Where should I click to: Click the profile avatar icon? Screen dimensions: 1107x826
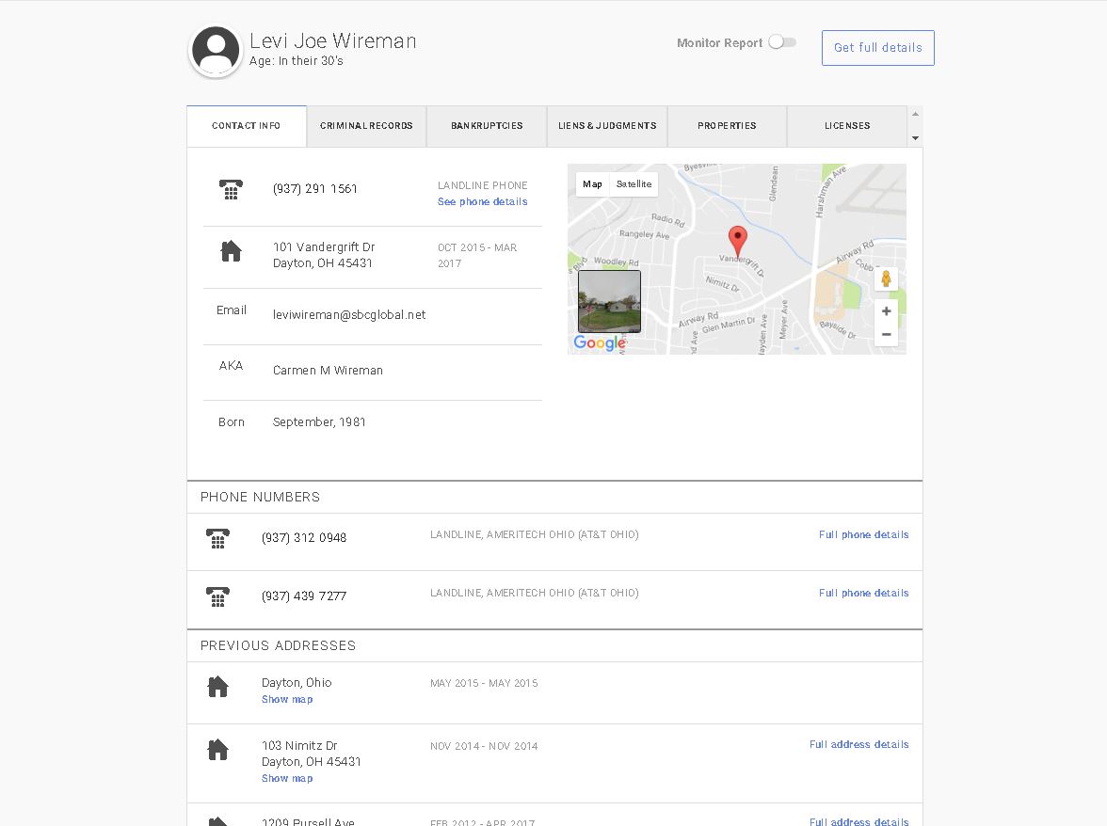216,51
